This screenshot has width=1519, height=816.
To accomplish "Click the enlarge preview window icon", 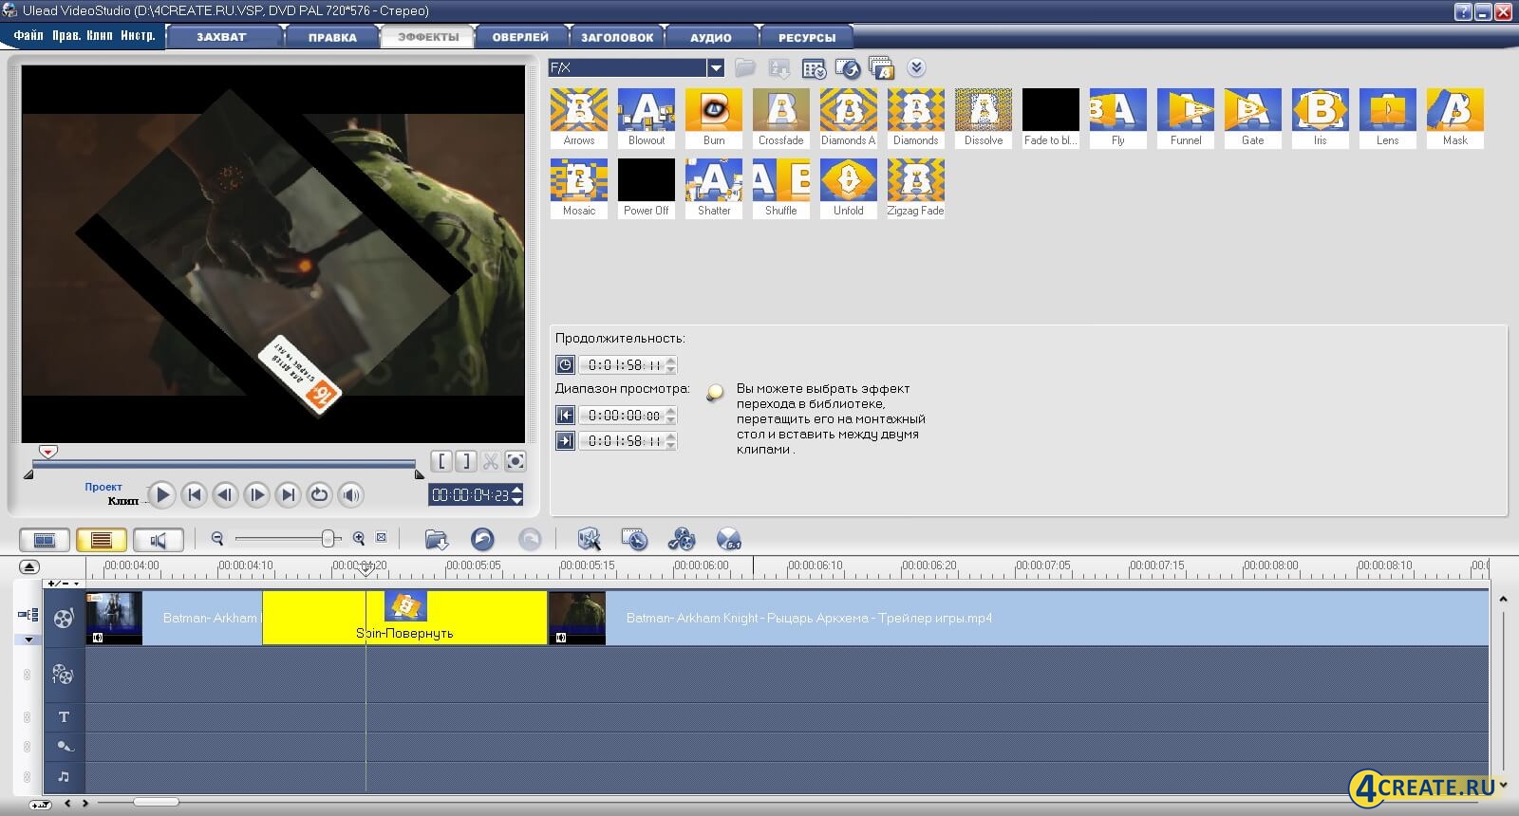I will (x=516, y=462).
